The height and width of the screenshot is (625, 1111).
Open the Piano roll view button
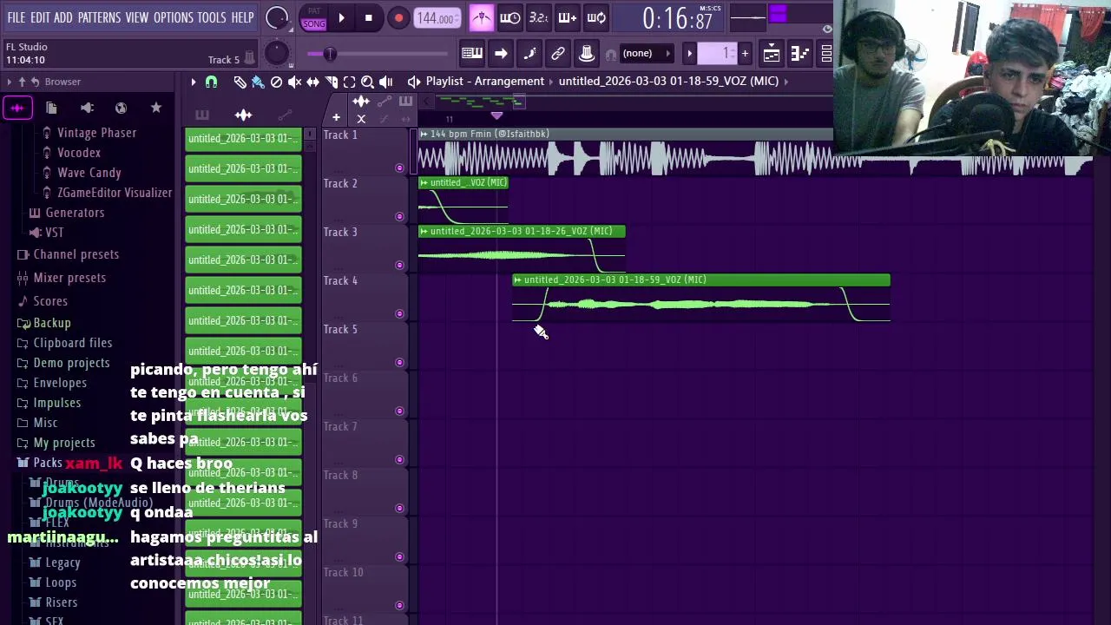tap(799, 54)
